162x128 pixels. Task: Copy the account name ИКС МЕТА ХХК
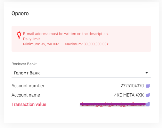(148, 95)
